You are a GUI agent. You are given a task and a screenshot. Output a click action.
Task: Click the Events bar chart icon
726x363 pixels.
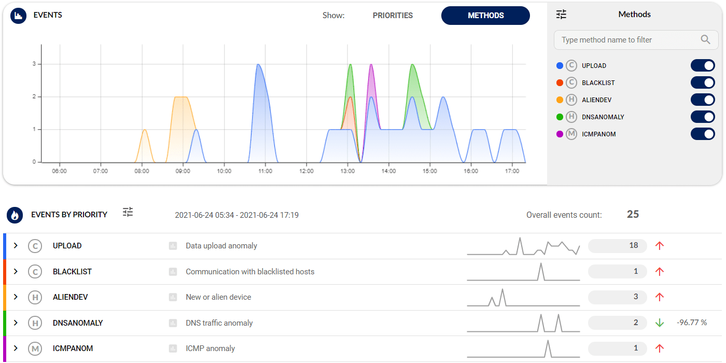tap(19, 16)
